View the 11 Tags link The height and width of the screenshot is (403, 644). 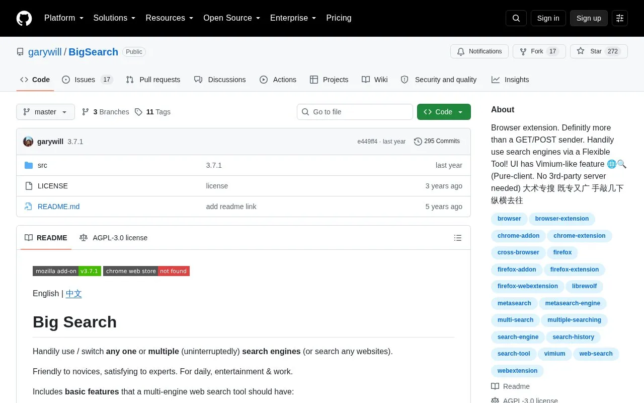(x=152, y=112)
